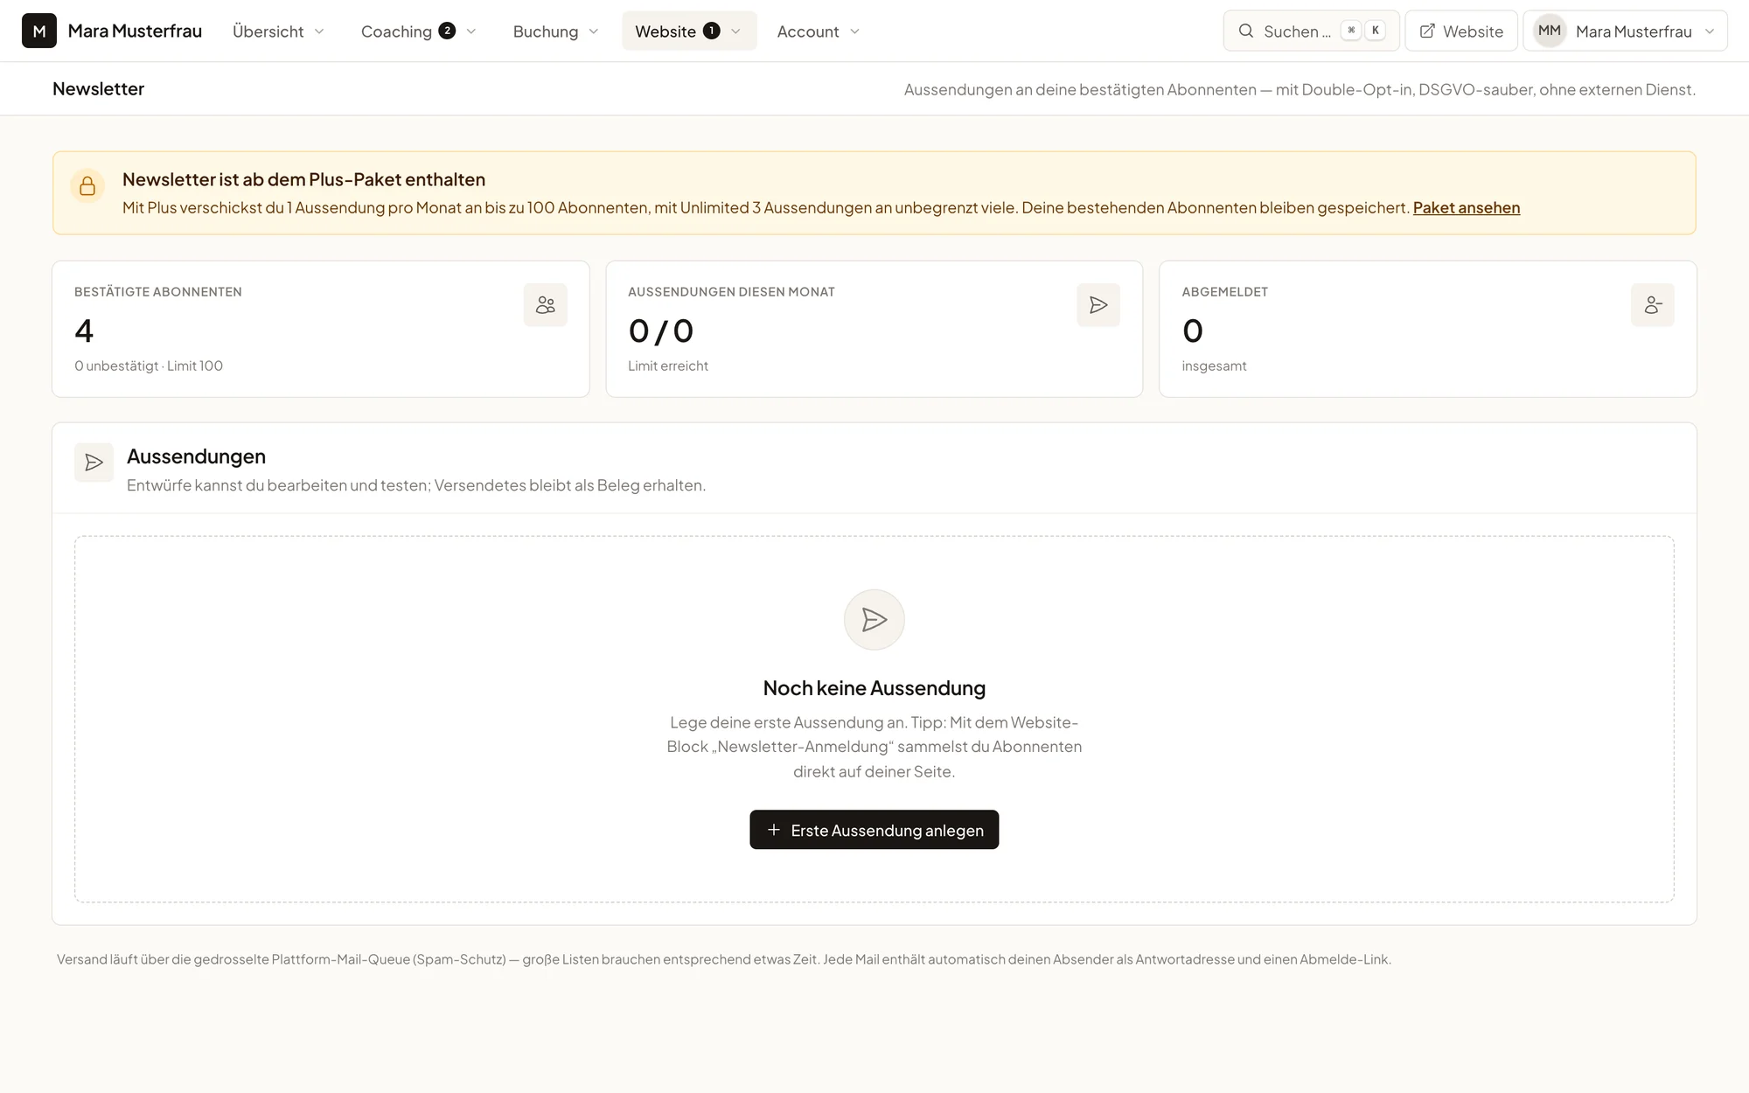Expand the chevron next to Buchung
This screenshot has width=1749, height=1093.
coord(594,31)
